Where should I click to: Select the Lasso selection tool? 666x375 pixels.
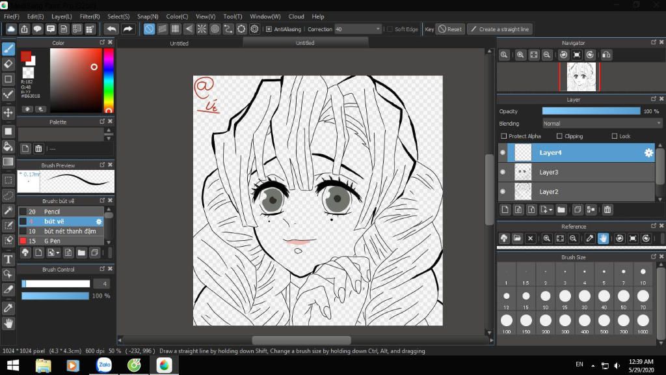(x=8, y=195)
